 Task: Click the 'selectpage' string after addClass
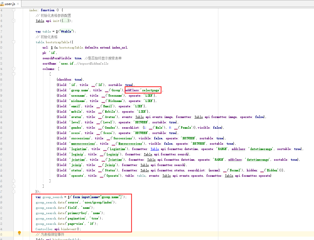151,90
